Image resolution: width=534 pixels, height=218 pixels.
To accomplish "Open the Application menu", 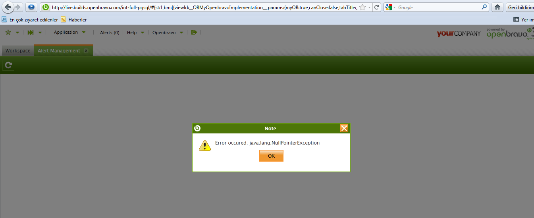I will coord(70,33).
